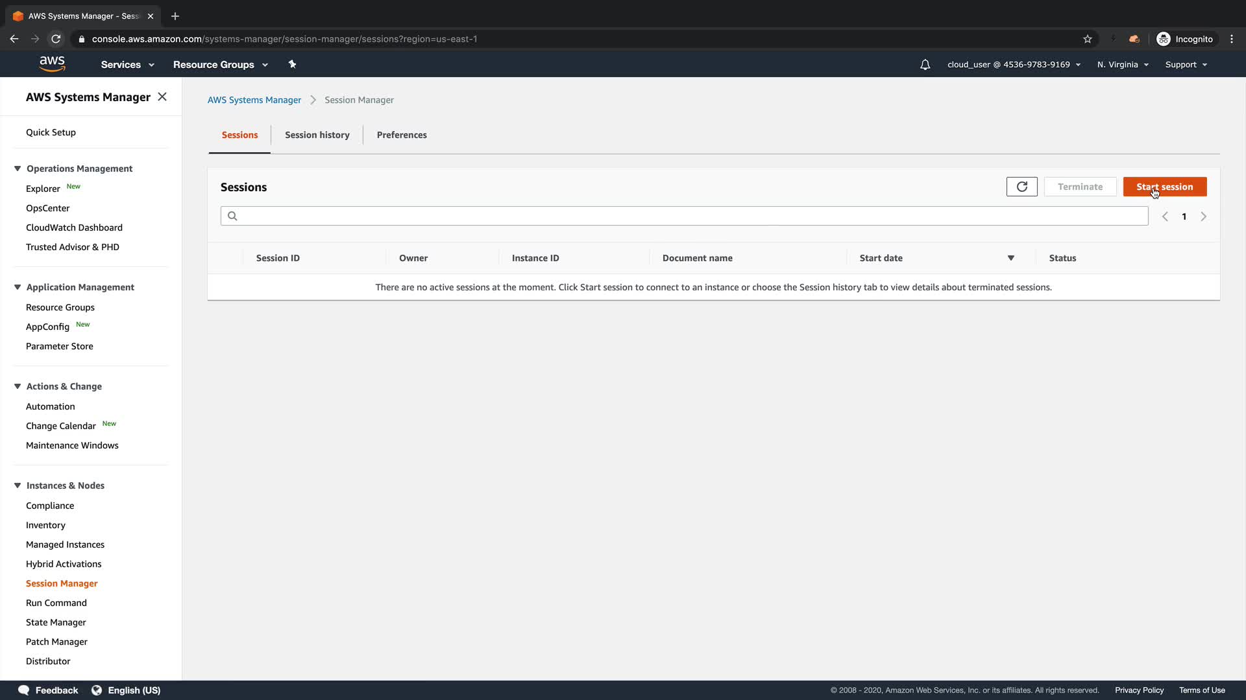Click the Start session button
The image size is (1246, 700).
[1164, 187]
